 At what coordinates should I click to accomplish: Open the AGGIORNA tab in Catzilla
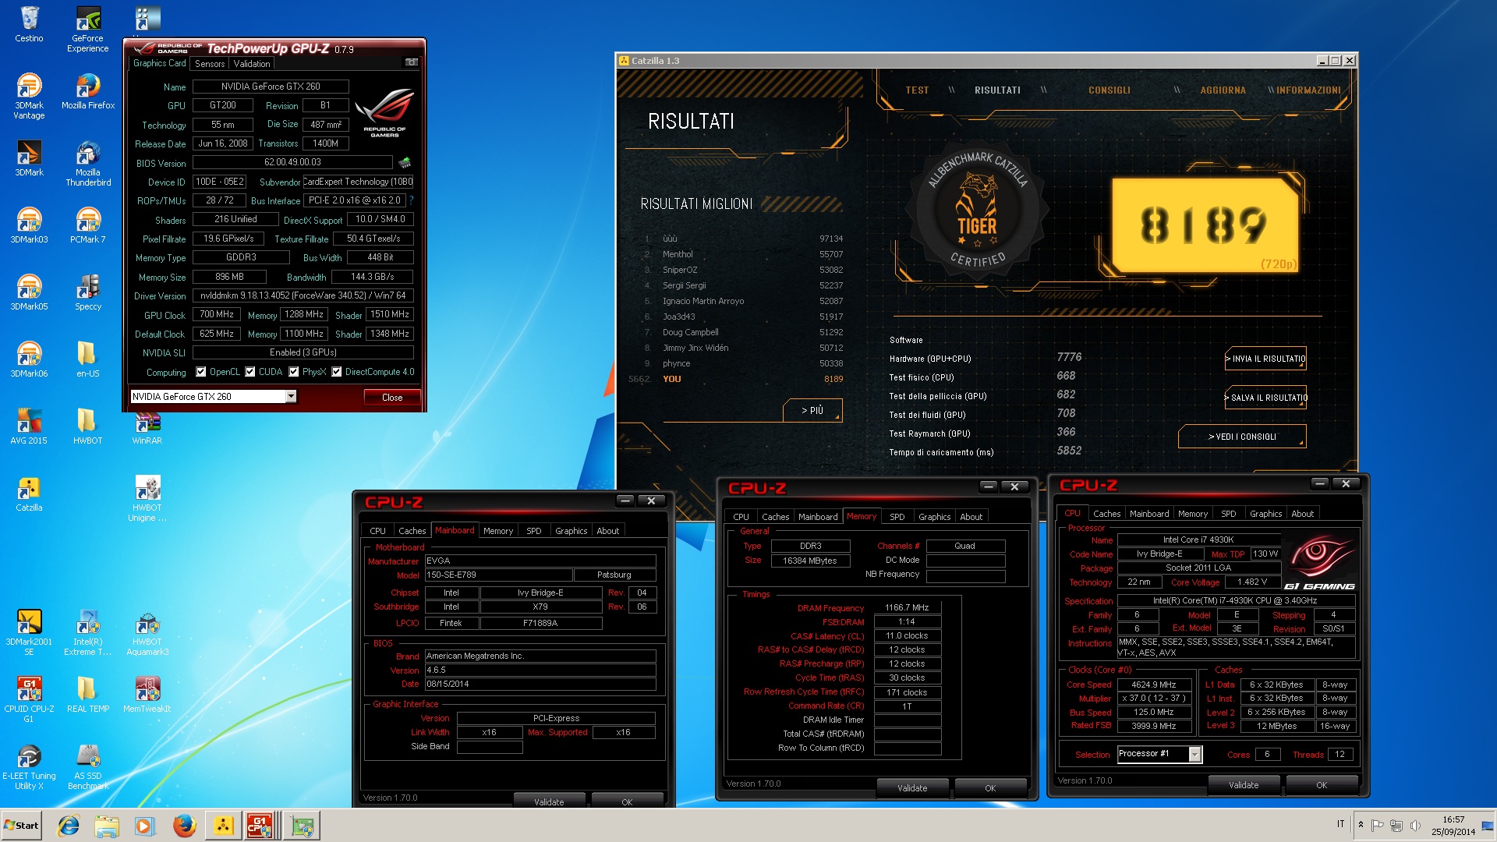click(x=1223, y=90)
